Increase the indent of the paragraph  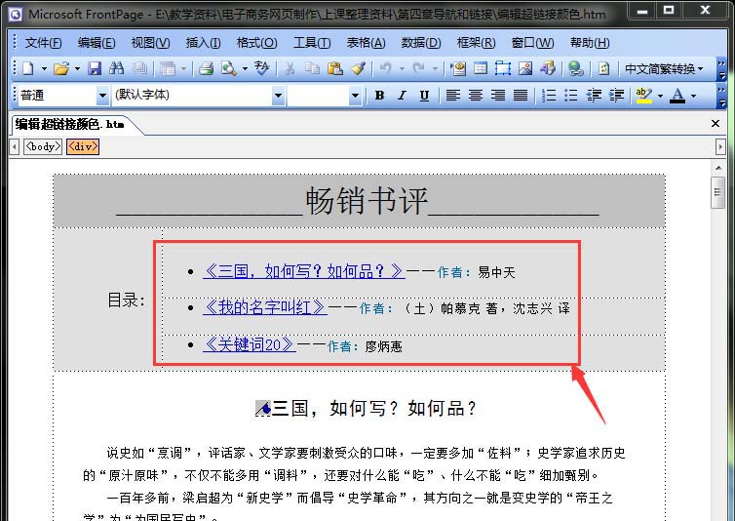616,96
